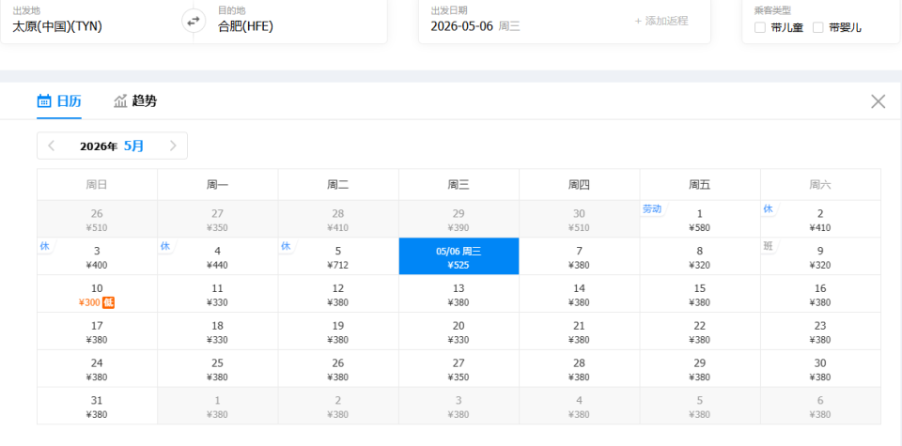Screen dimensions: 902x446
Task: Select May 24 priced ¥380
Action: pos(97,368)
